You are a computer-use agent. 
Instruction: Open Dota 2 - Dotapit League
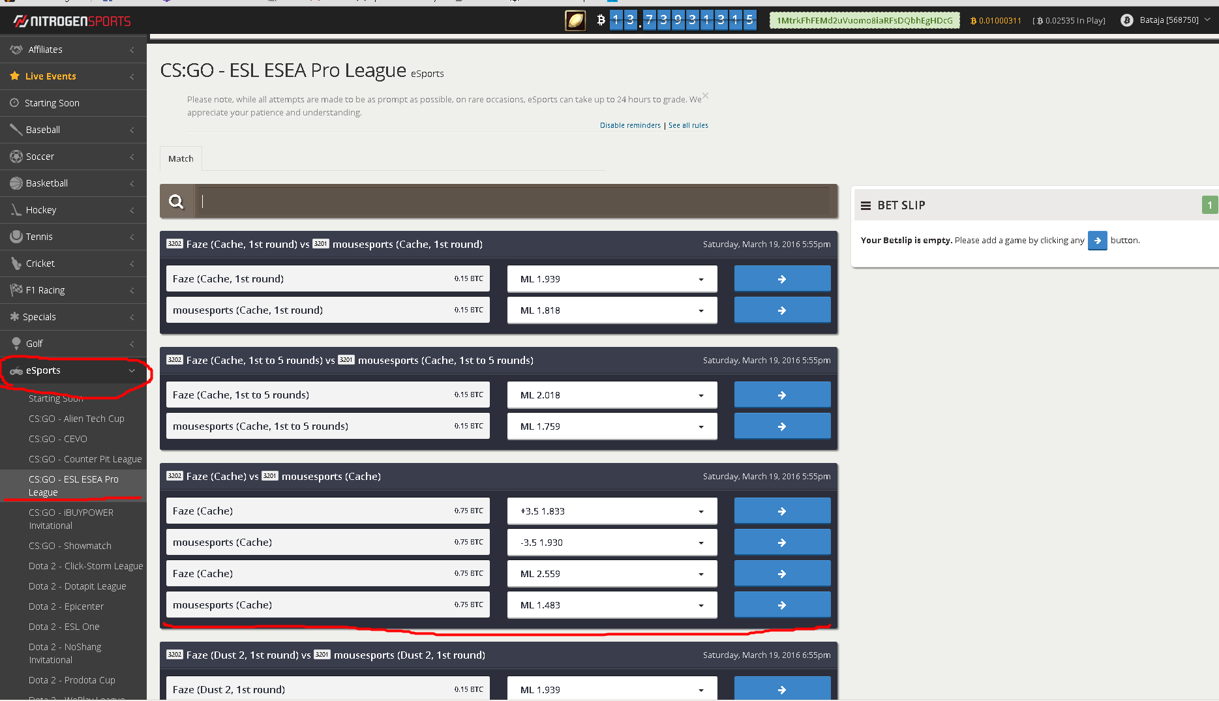coord(78,586)
